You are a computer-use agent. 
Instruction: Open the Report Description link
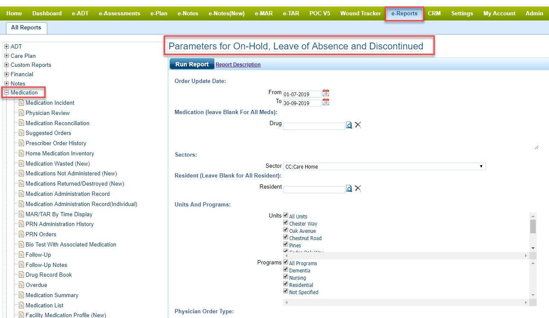tap(238, 65)
